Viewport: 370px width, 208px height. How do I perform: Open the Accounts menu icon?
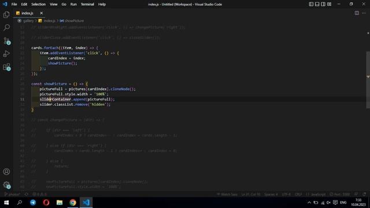point(6,172)
